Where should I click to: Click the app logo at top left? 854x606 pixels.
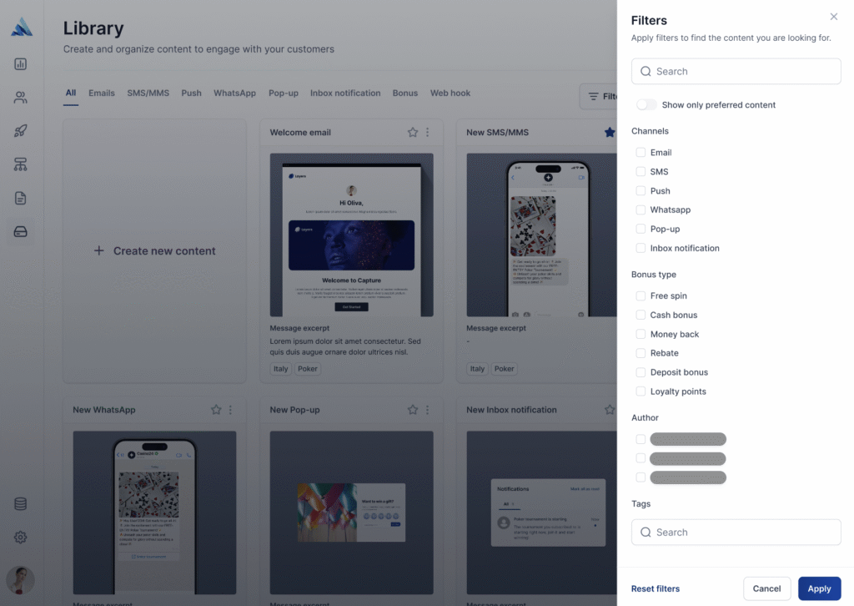[x=22, y=27]
